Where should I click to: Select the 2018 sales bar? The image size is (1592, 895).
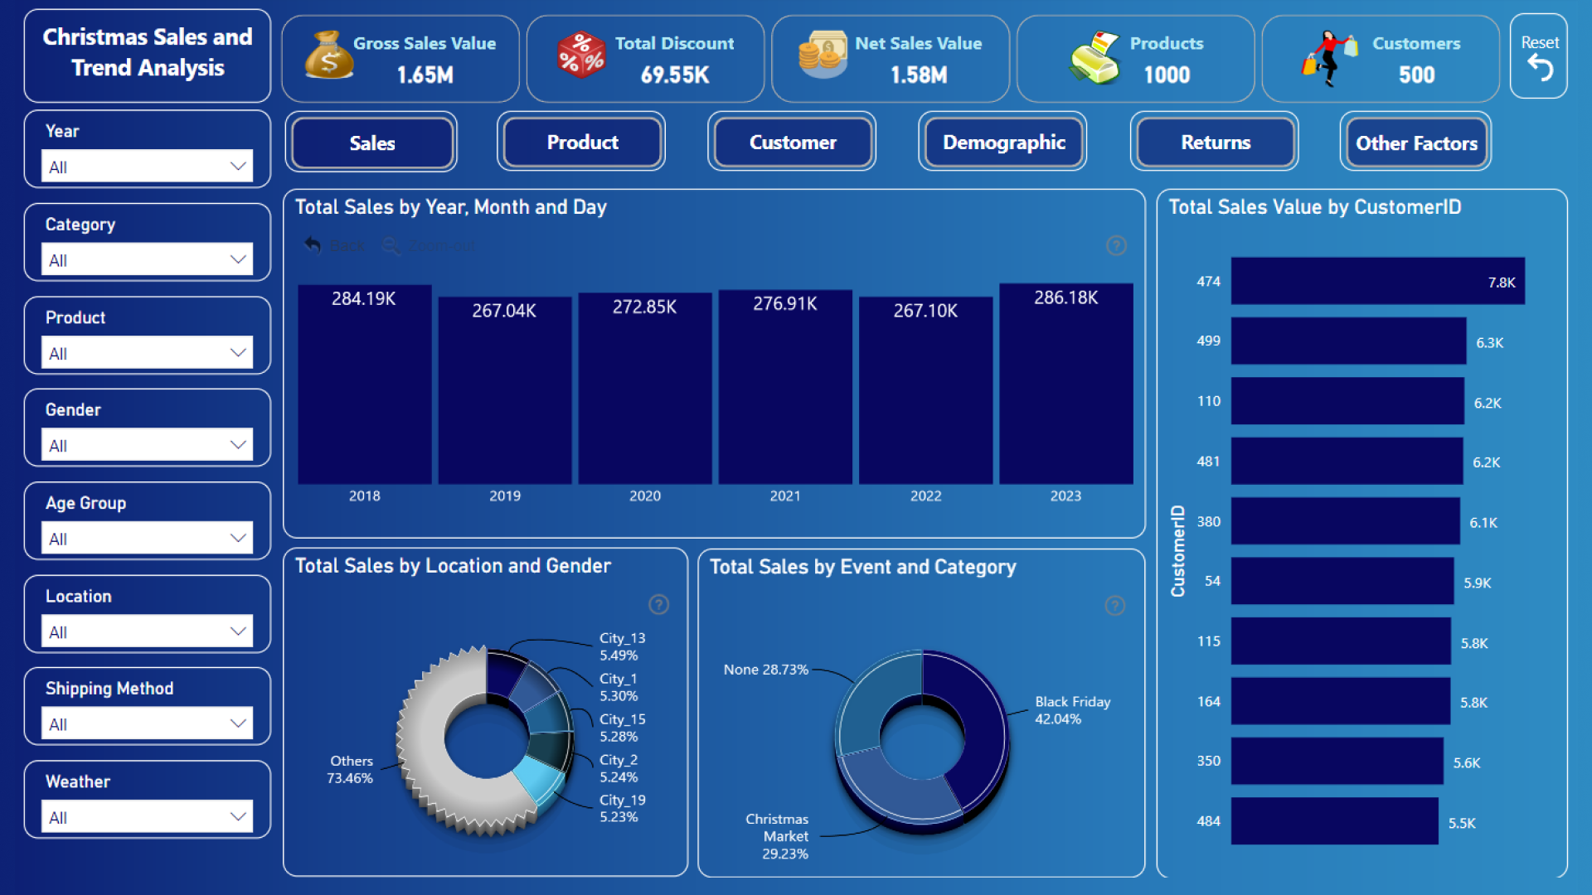coord(364,385)
